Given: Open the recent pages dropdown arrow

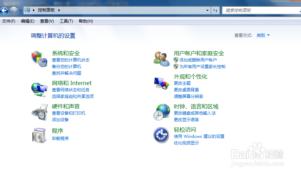Looking at the screenshot, I should (x=21, y=11).
